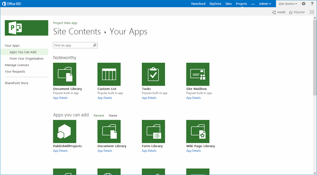Follow this site with star icon
Screen dimensions: 317x175
point(297,12)
